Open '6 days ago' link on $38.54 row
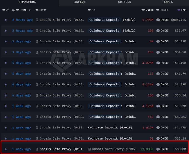The height and width of the screenshot is (154, 189). pos(21,95)
